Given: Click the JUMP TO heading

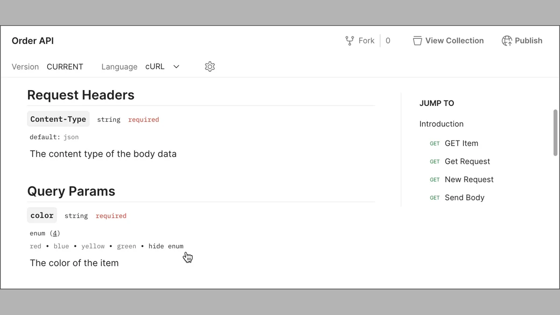Looking at the screenshot, I should 437,104.
